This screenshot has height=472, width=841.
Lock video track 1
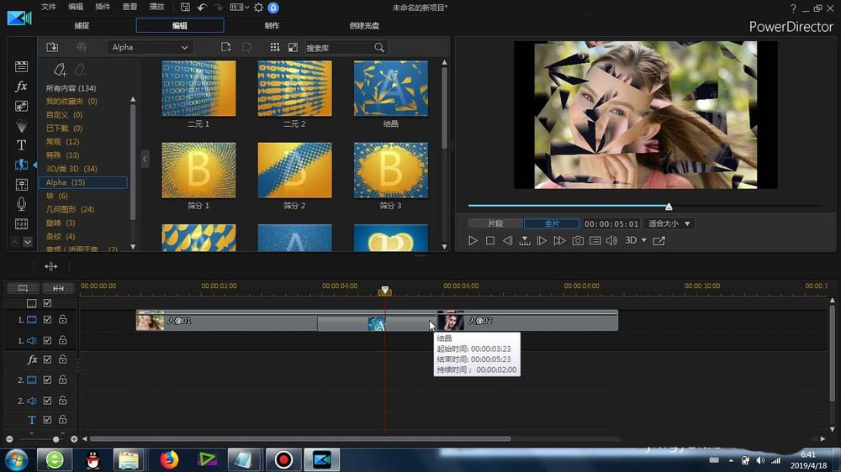point(63,319)
